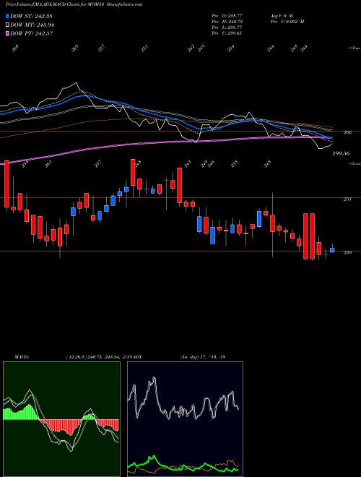Click the last blue candlestick near 239

(332, 250)
